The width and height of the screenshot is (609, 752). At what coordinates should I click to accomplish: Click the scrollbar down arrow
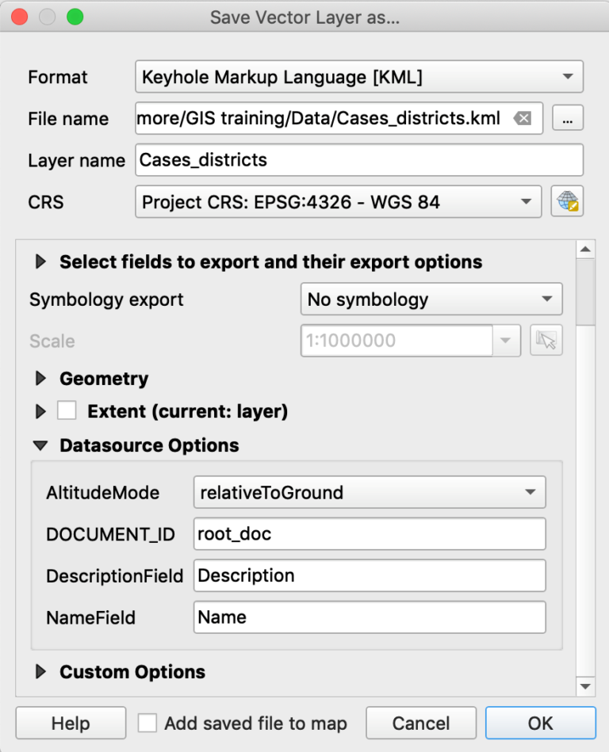[585, 686]
